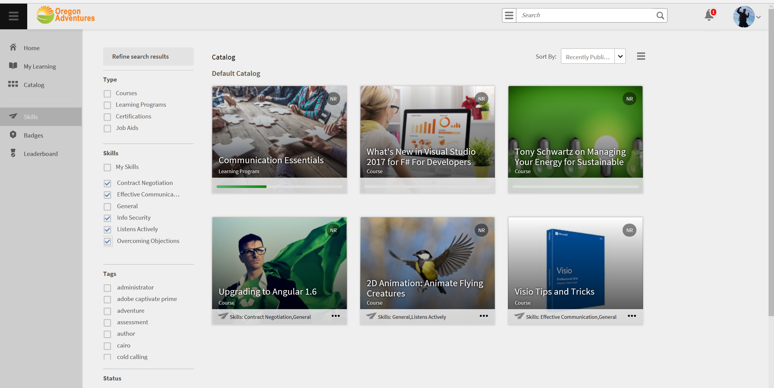Screen dimensions: 774x388
Task: Open notifications bell icon
Action: 709,15
